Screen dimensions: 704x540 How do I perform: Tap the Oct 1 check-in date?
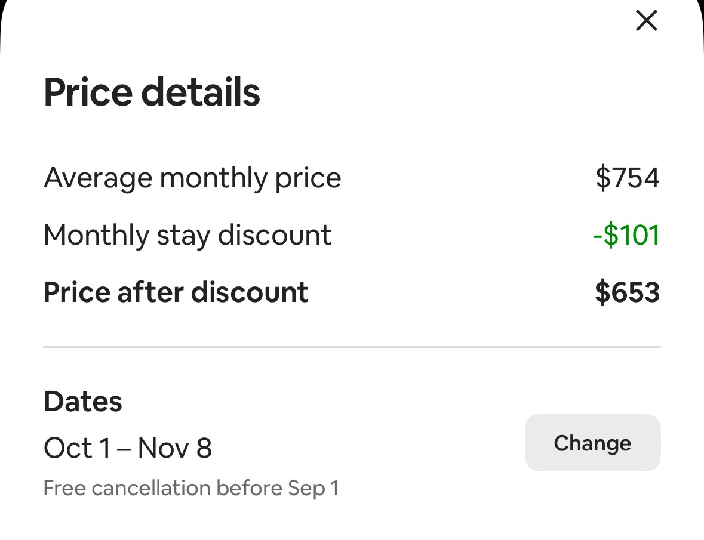[77, 448]
